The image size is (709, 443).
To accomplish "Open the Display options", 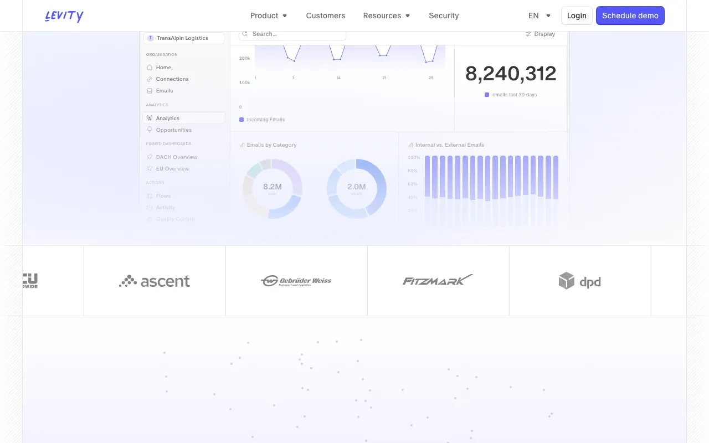I will 540,34.
